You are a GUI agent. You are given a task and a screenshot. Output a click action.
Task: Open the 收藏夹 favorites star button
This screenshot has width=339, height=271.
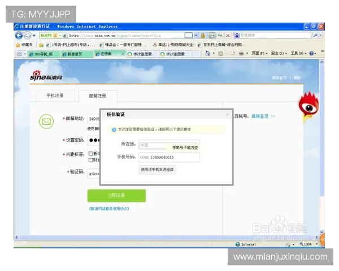[x=24, y=45]
